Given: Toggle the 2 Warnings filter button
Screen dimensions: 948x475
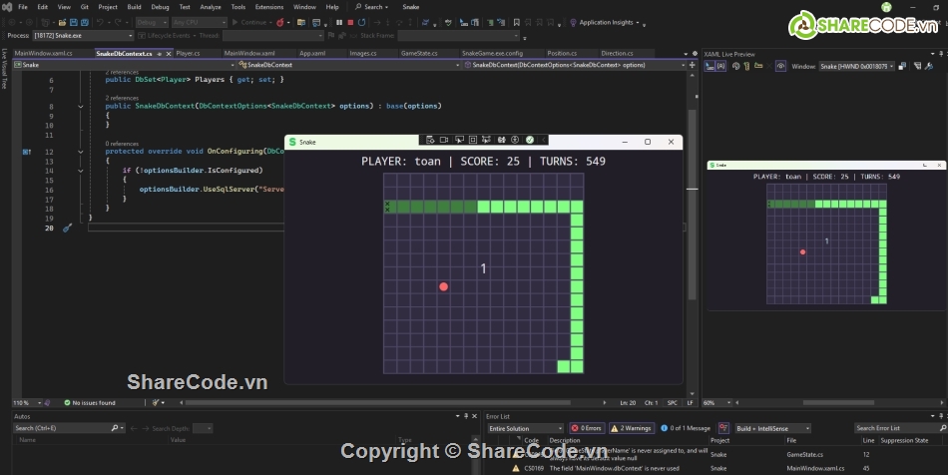Looking at the screenshot, I should click(631, 428).
